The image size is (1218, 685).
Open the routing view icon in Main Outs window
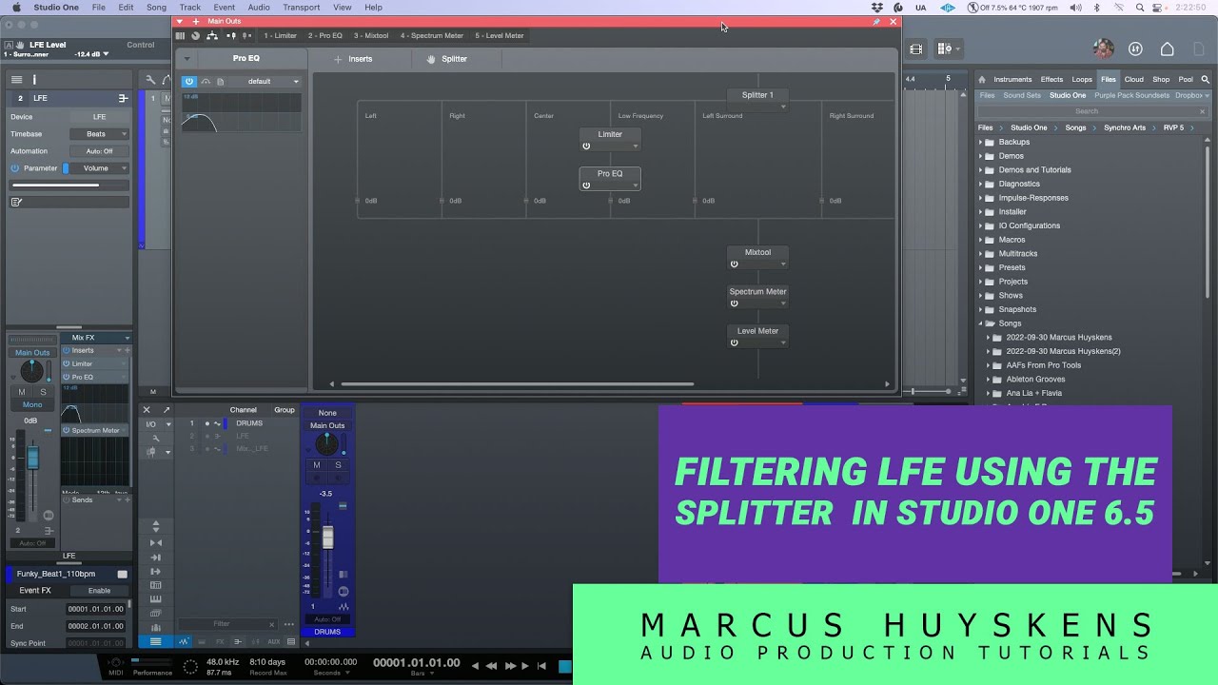[x=212, y=36]
